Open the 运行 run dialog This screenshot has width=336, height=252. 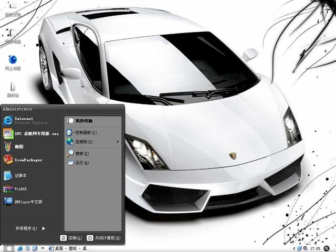(80, 163)
